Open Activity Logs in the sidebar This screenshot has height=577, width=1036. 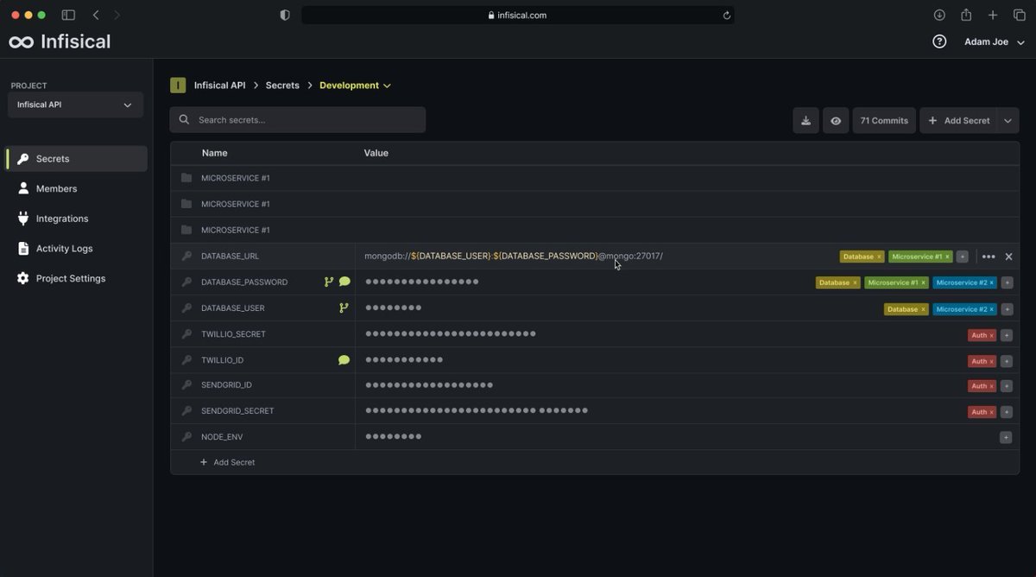[x=64, y=249]
